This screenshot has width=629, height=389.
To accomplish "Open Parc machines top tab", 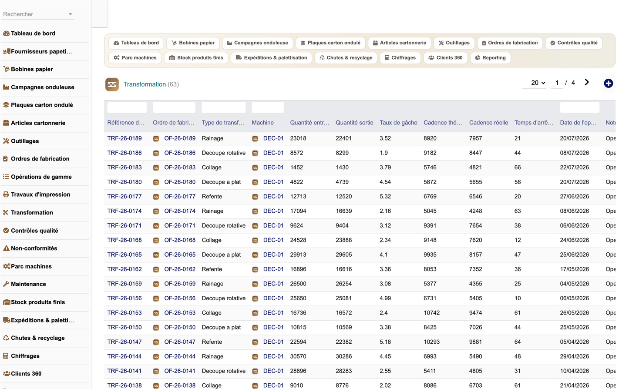I will [x=135, y=58].
